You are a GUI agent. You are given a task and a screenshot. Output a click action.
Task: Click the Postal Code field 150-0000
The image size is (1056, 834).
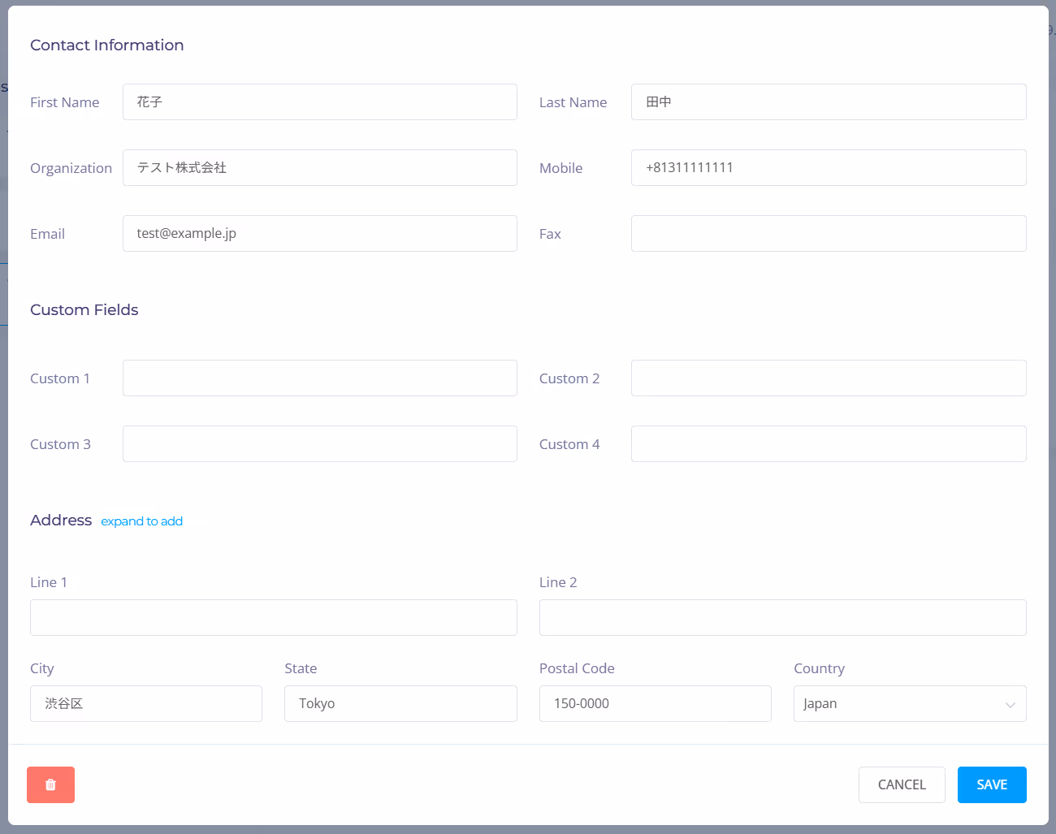[656, 703]
